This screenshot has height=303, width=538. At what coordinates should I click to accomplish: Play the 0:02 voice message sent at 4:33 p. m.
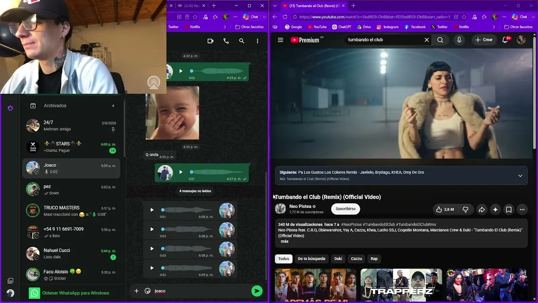181,71
